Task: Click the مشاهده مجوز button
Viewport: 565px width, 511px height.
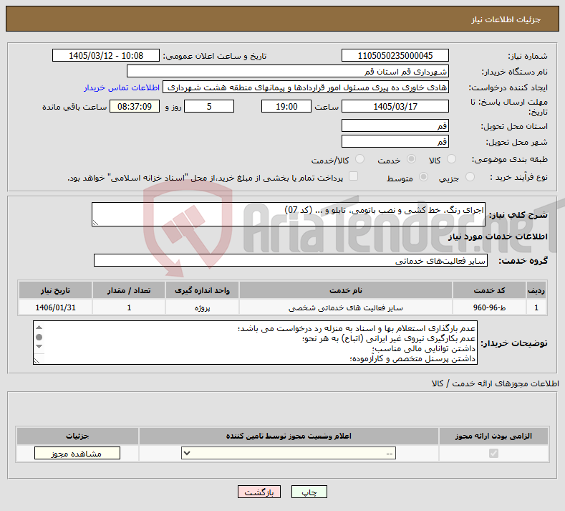Action: click(x=77, y=453)
